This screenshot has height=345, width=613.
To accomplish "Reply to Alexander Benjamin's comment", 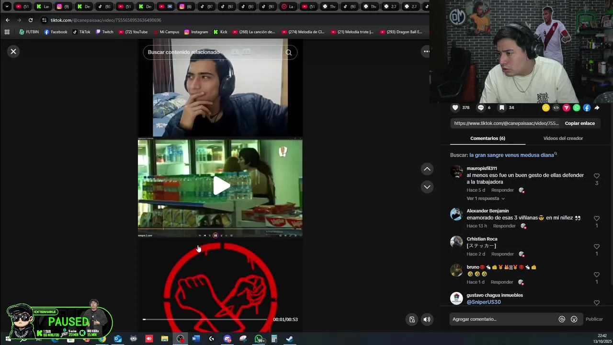I will (504, 226).
